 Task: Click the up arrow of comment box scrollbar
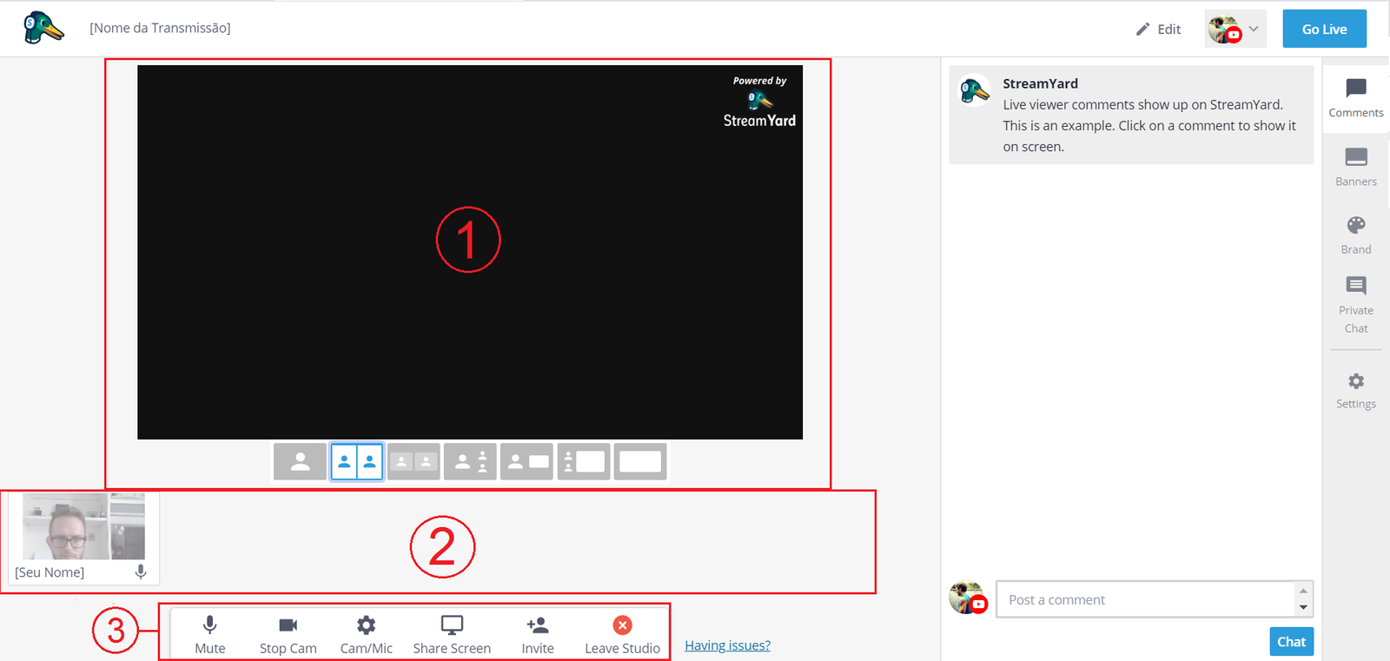tap(1303, 591)
